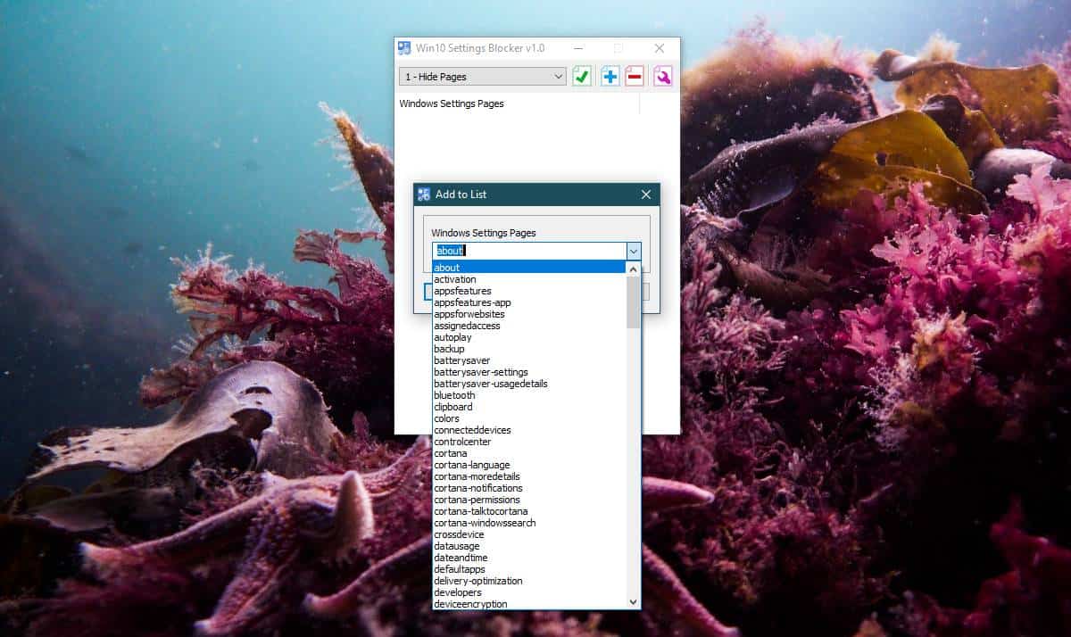Select the 'developers' entry
The height and width of the screenshot is (637, 1071).
(x=529, y=592)
